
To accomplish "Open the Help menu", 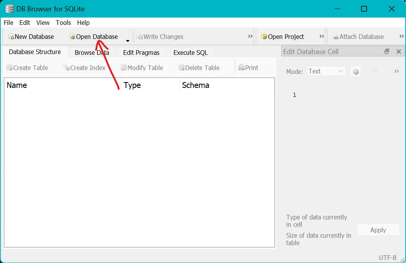I will pos(83,23).
